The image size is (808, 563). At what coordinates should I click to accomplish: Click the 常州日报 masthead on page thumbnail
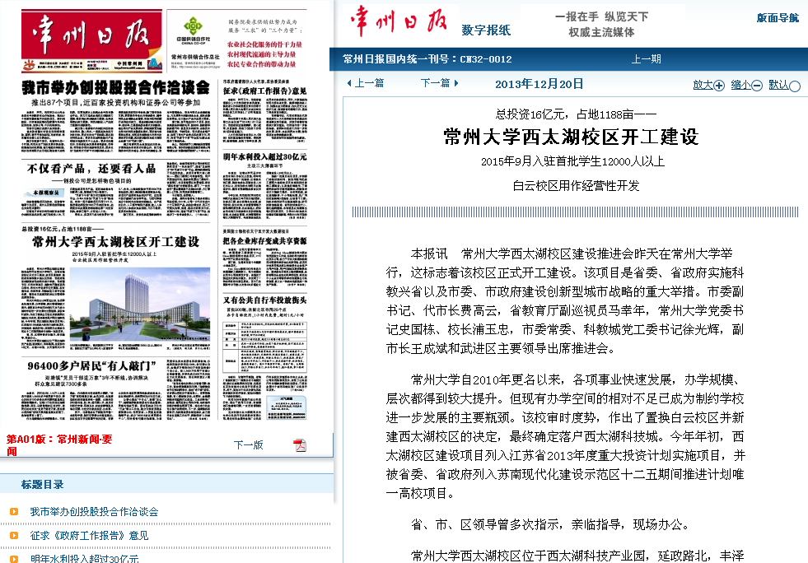[x=91, y=34]
